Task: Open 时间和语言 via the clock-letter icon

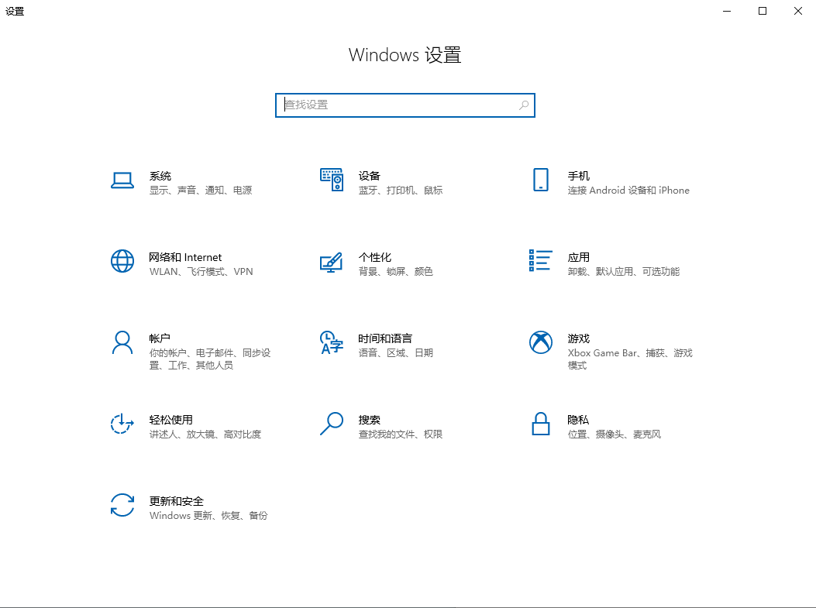Action: (x=331, y=342)
